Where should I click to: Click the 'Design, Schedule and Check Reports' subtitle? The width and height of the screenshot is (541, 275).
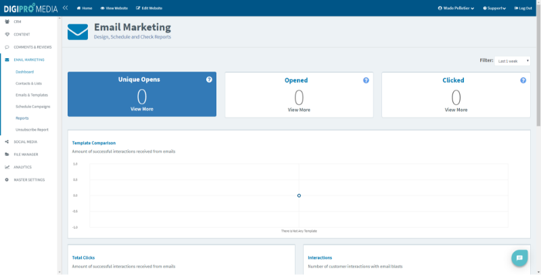[133, 37]
